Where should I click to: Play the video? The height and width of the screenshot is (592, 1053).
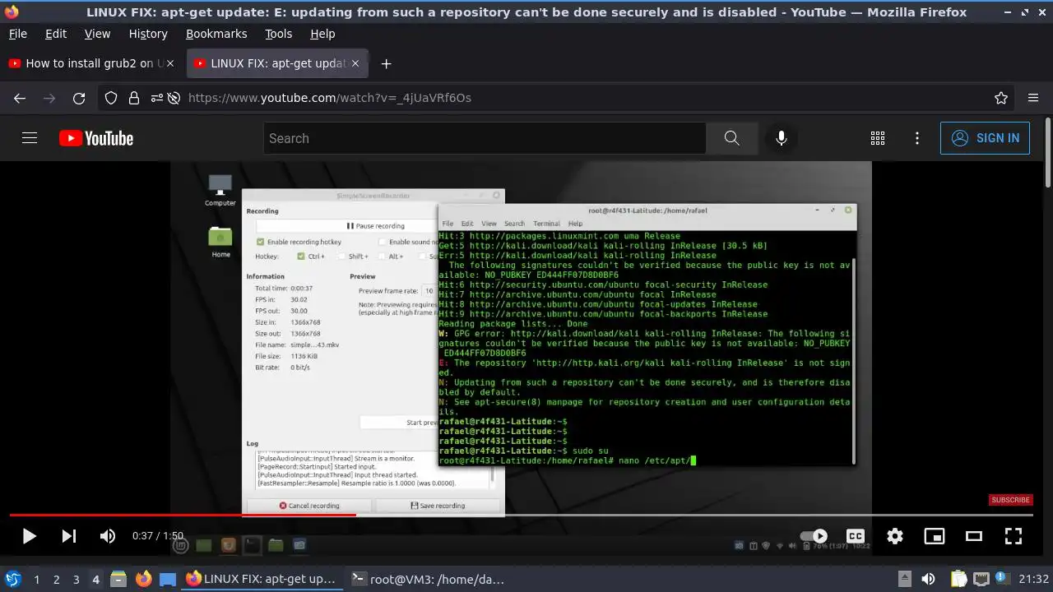(29, 536)
